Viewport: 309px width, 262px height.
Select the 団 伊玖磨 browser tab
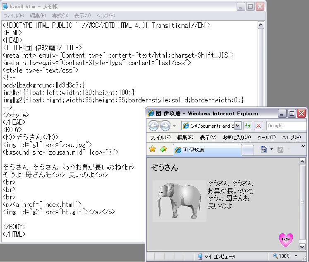[x=207, y=150]
